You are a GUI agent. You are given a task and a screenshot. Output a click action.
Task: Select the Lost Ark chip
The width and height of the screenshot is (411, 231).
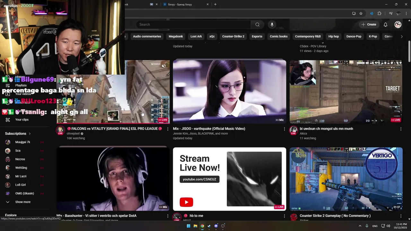point(196,37)
